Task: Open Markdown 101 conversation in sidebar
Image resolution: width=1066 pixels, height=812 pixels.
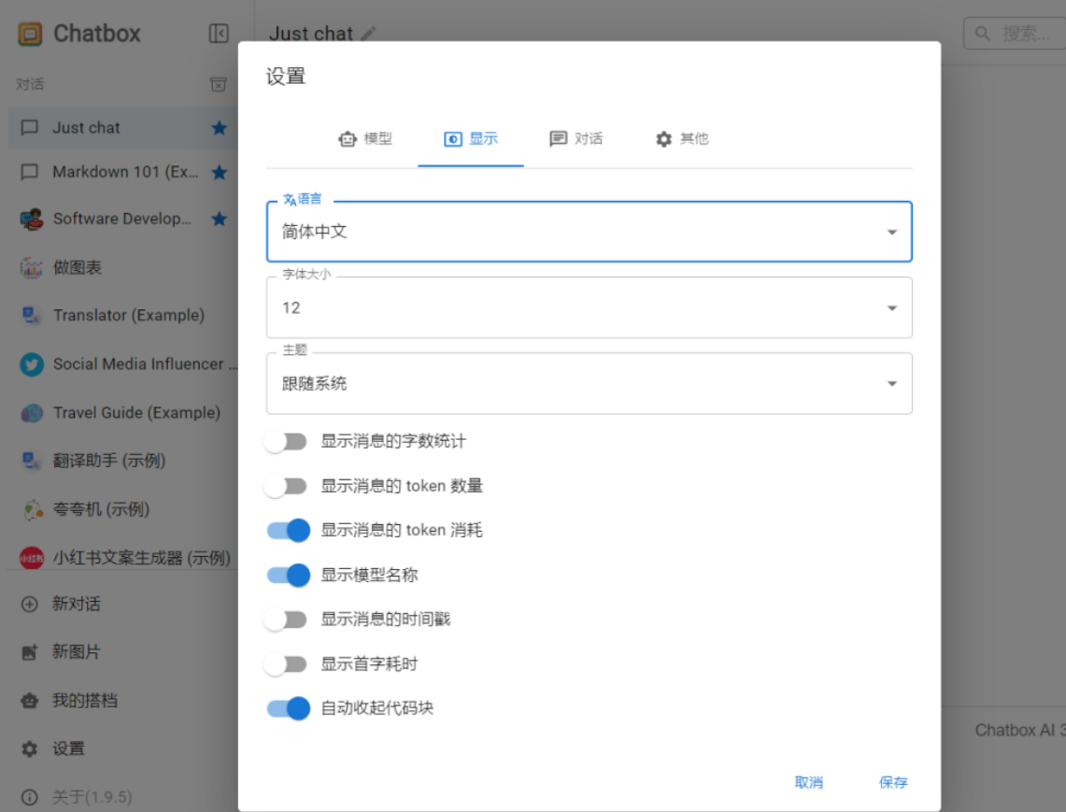Action: 123,172
